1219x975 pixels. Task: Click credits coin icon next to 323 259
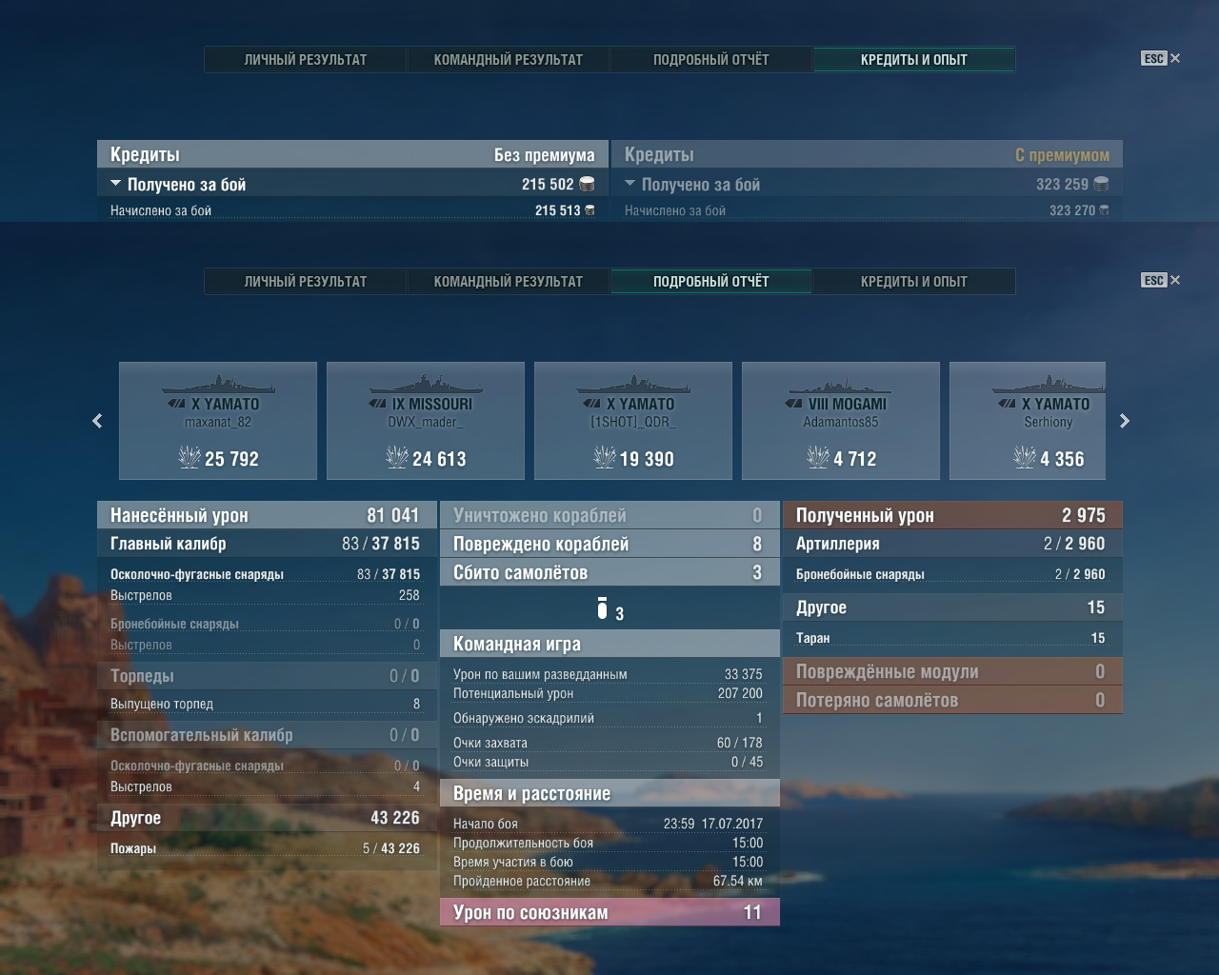coord(1101,184)
